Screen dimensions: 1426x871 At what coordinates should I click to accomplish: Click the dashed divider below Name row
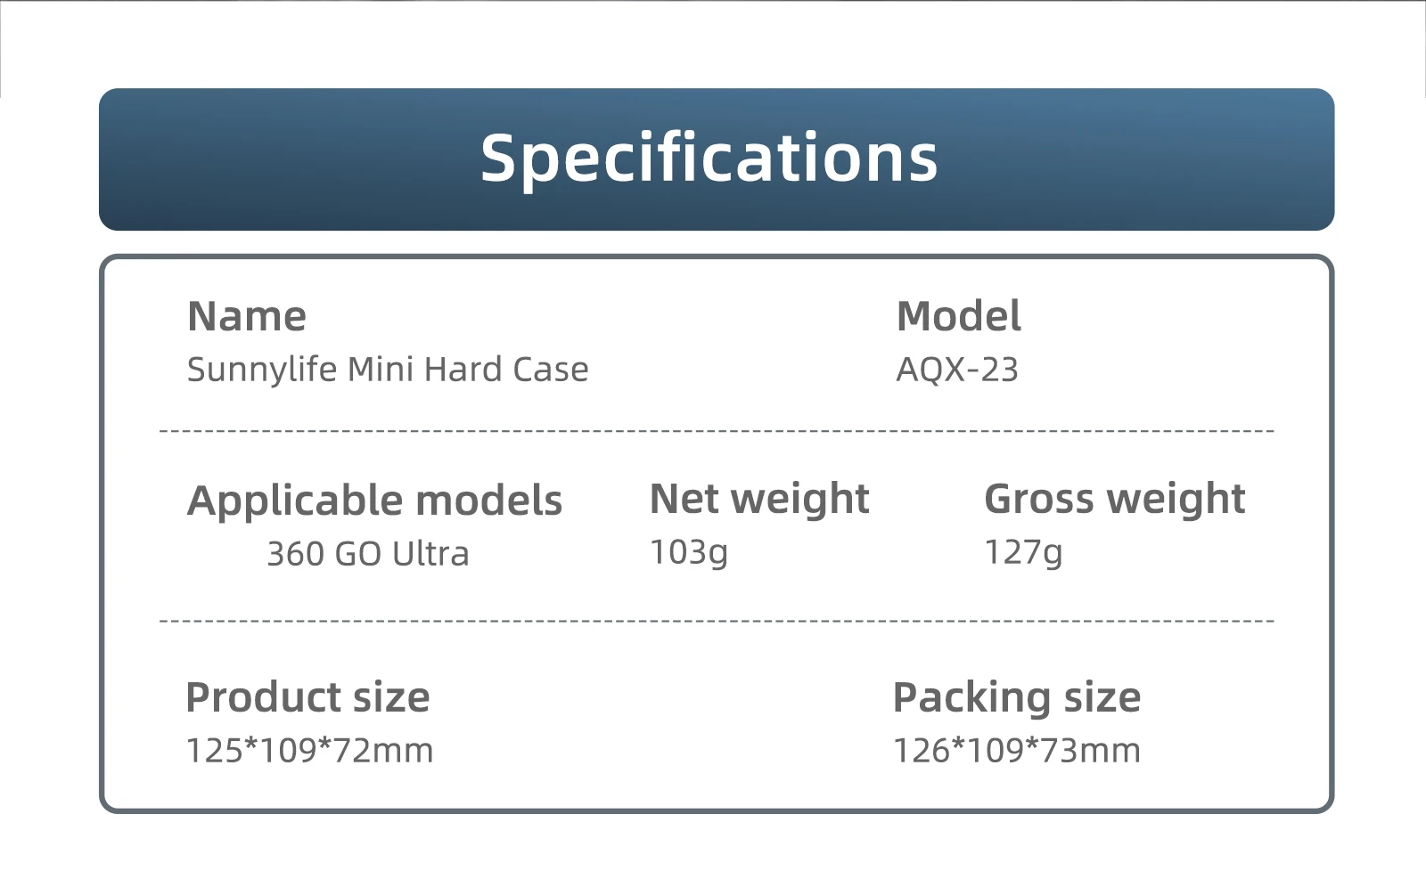(717, 431)
